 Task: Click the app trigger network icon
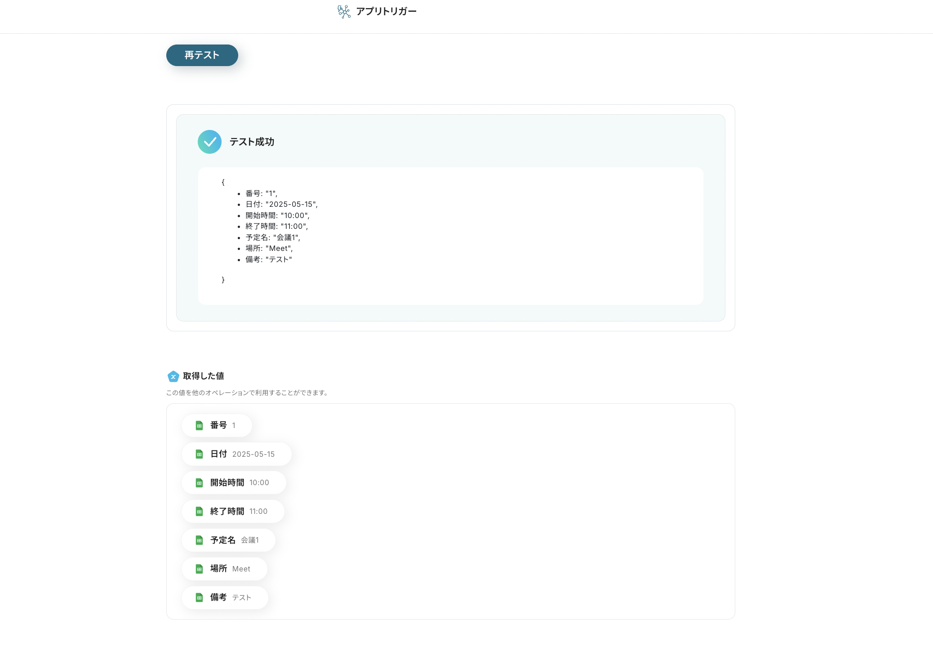[344, 11]
